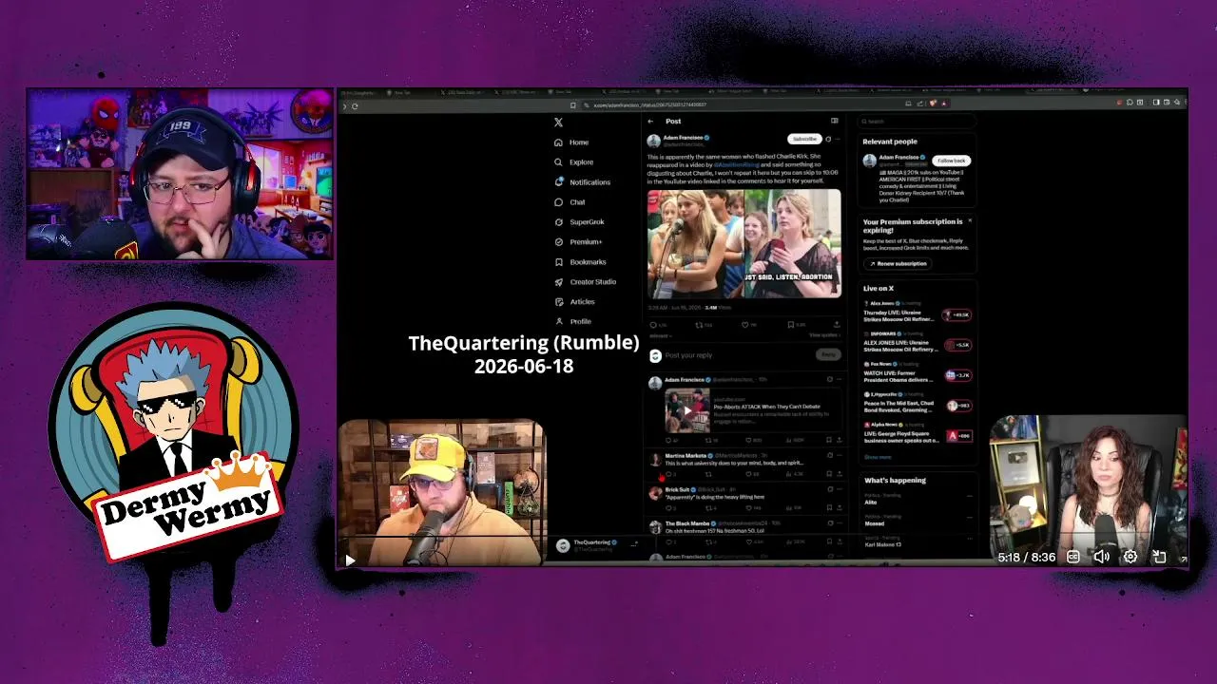1217x684 pixels.
Task: Open the main post's more options menu
Action: tap(838, 139)
